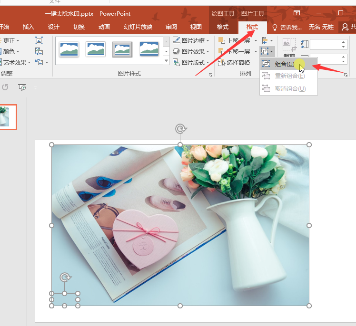Expand the picture styles gallery

coord(167,60)
